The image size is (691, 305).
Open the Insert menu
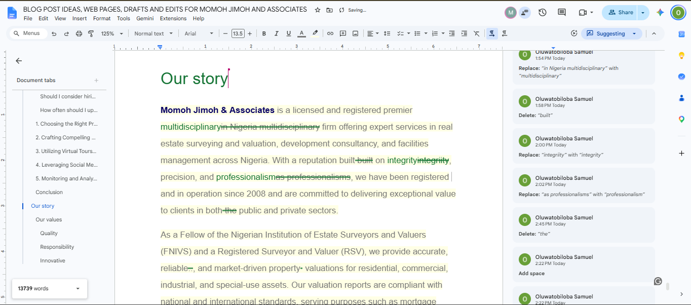pyautogui.click(x=80, y=18)
